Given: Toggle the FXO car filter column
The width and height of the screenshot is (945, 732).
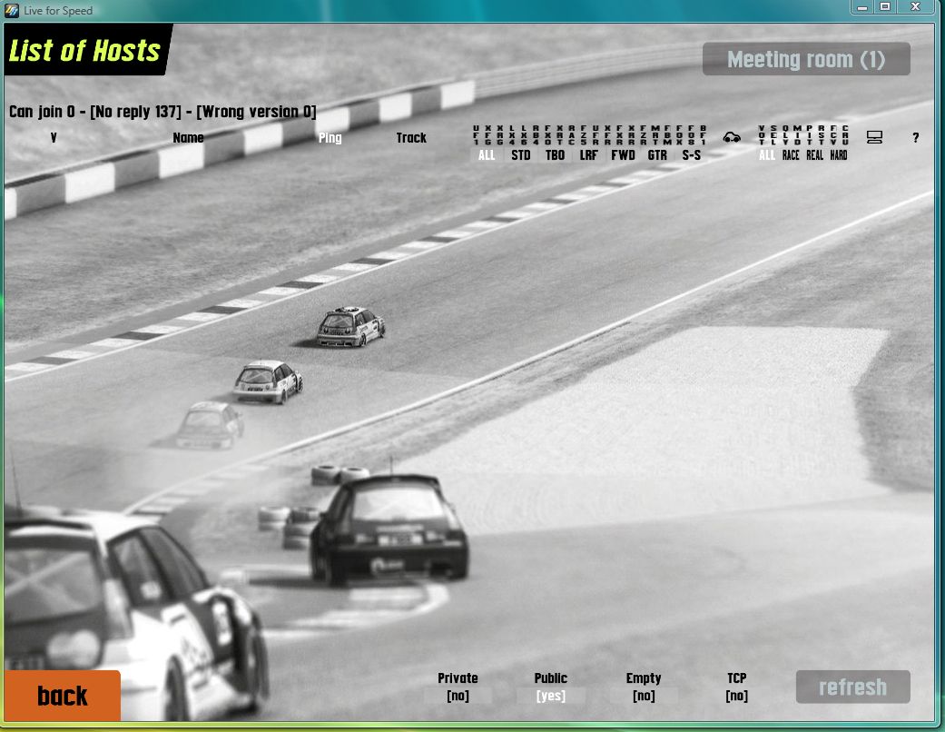Looking at the screenshot, I should coord(547,135).
